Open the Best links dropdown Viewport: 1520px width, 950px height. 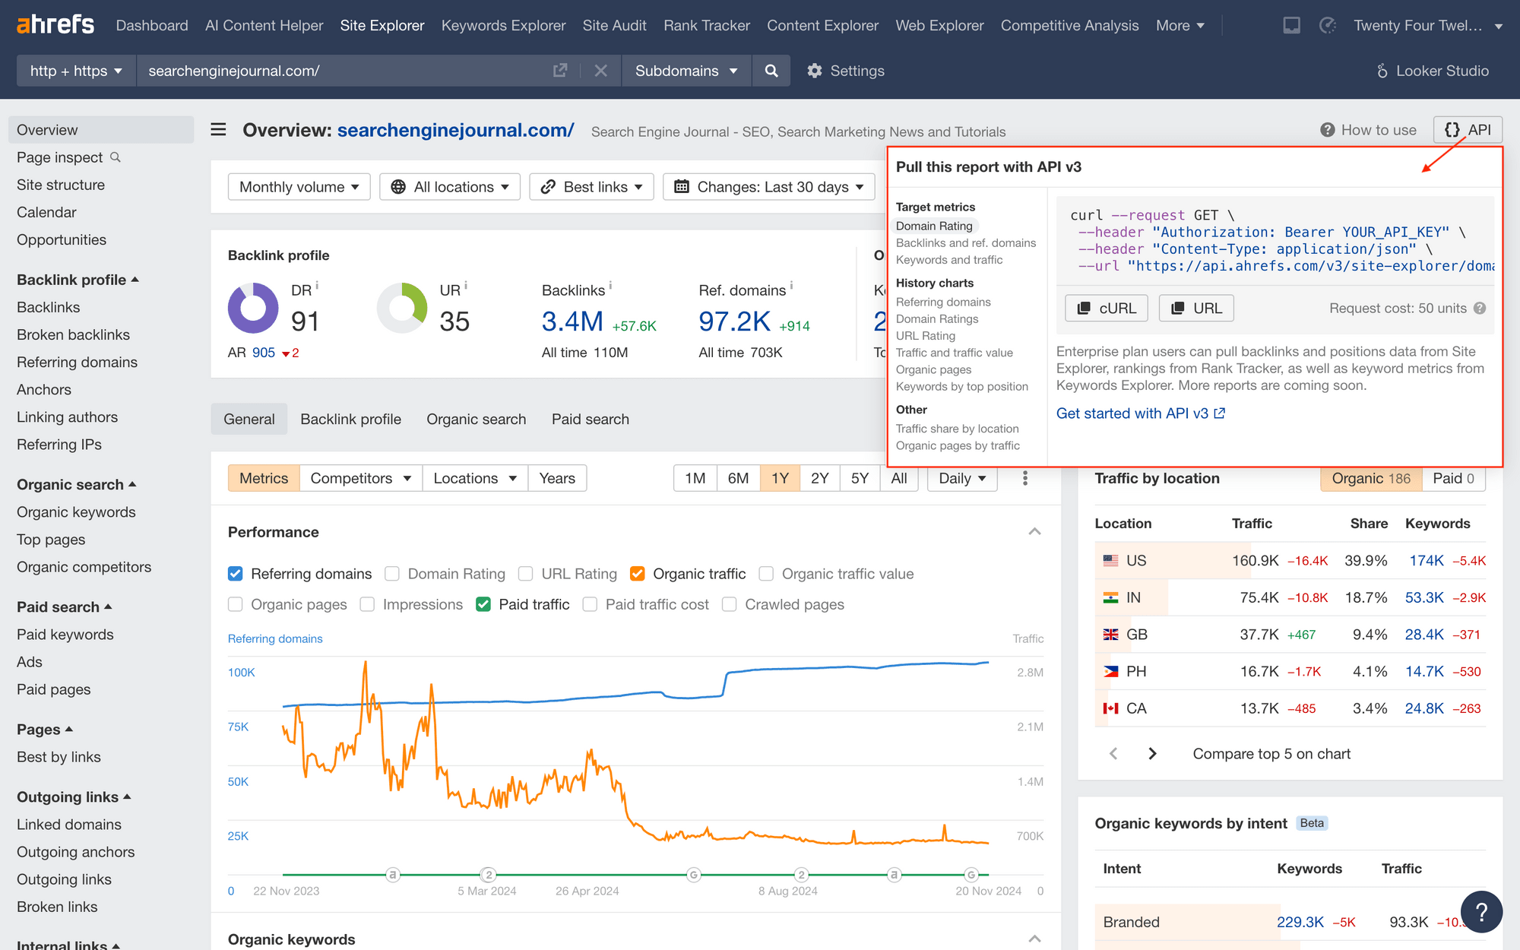[591, 187]
